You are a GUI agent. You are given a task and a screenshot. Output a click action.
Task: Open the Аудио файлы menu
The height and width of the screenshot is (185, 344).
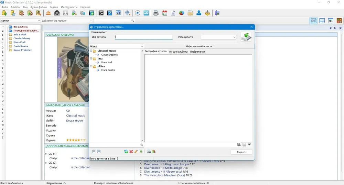[39, 7]
